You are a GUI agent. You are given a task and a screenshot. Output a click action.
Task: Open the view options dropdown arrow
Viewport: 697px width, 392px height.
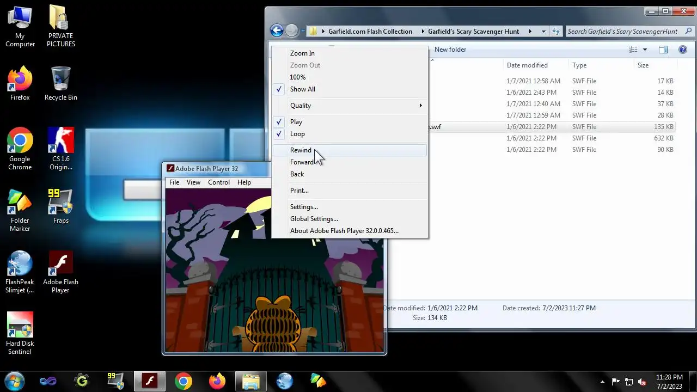tap(645, 50)
